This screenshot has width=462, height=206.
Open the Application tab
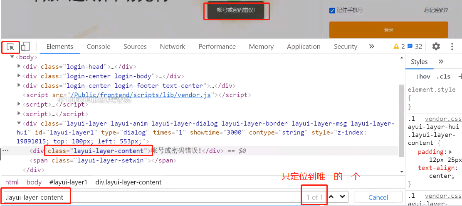304,46
